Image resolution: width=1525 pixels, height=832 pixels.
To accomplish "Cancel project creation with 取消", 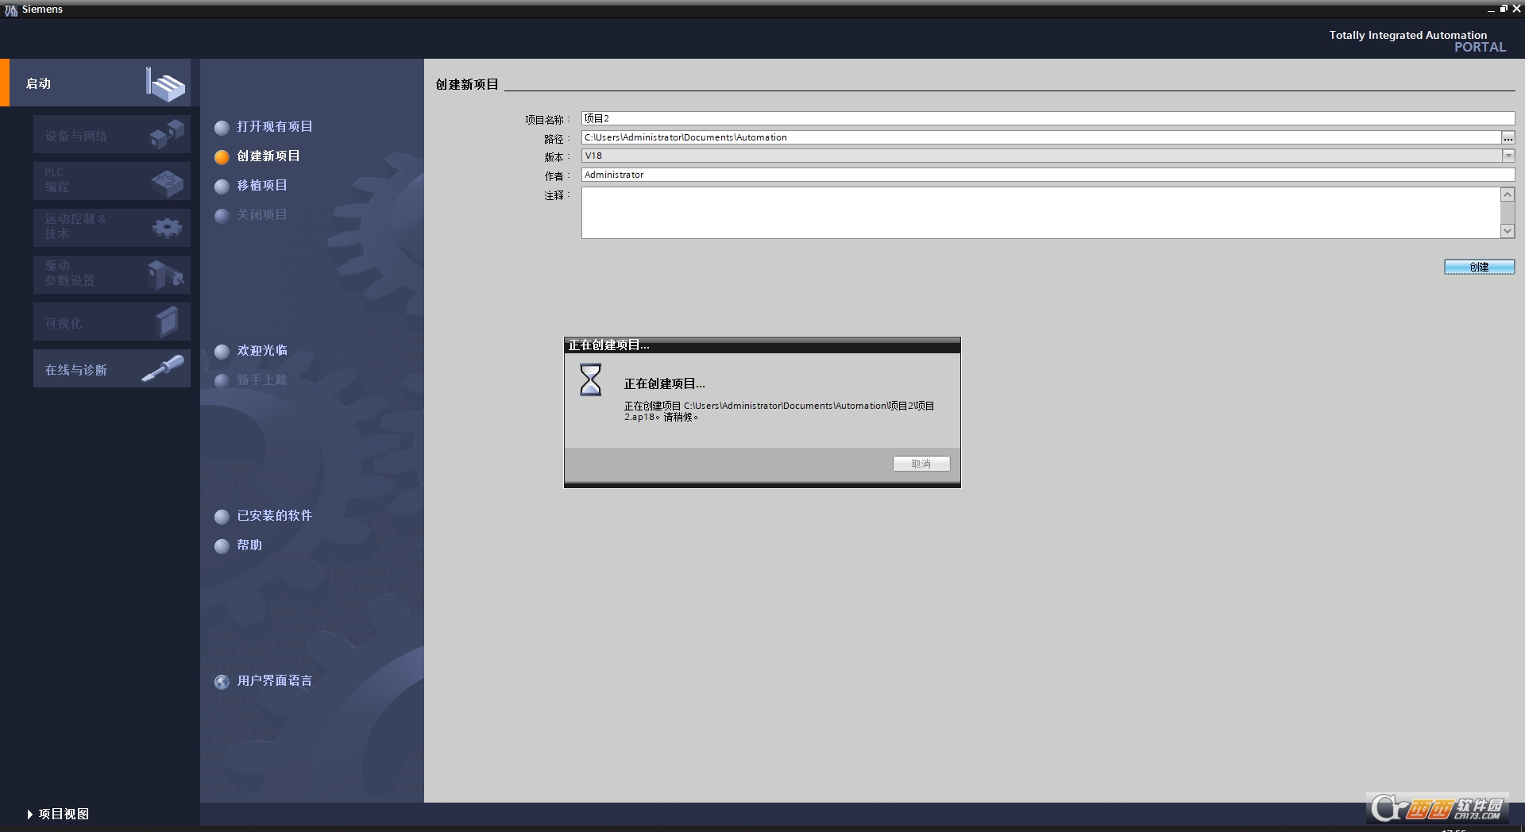I will tap(921, 464).
